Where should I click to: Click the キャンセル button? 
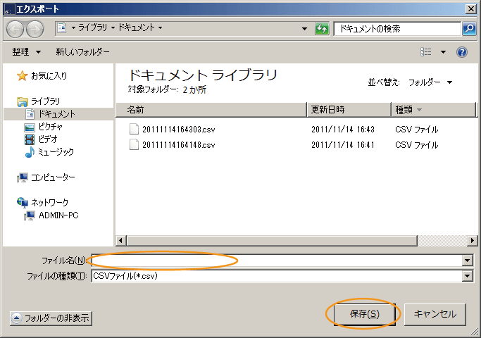click(x=435, y=314)
